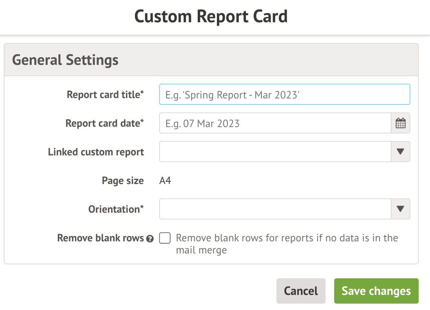Expand the Orientation dropdown arrow
The height and width of the screenshot is (310, 430).
pos(400,209)
